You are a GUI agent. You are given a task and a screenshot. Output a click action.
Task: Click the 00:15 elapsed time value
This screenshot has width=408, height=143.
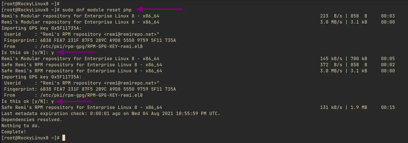point(388,108)
